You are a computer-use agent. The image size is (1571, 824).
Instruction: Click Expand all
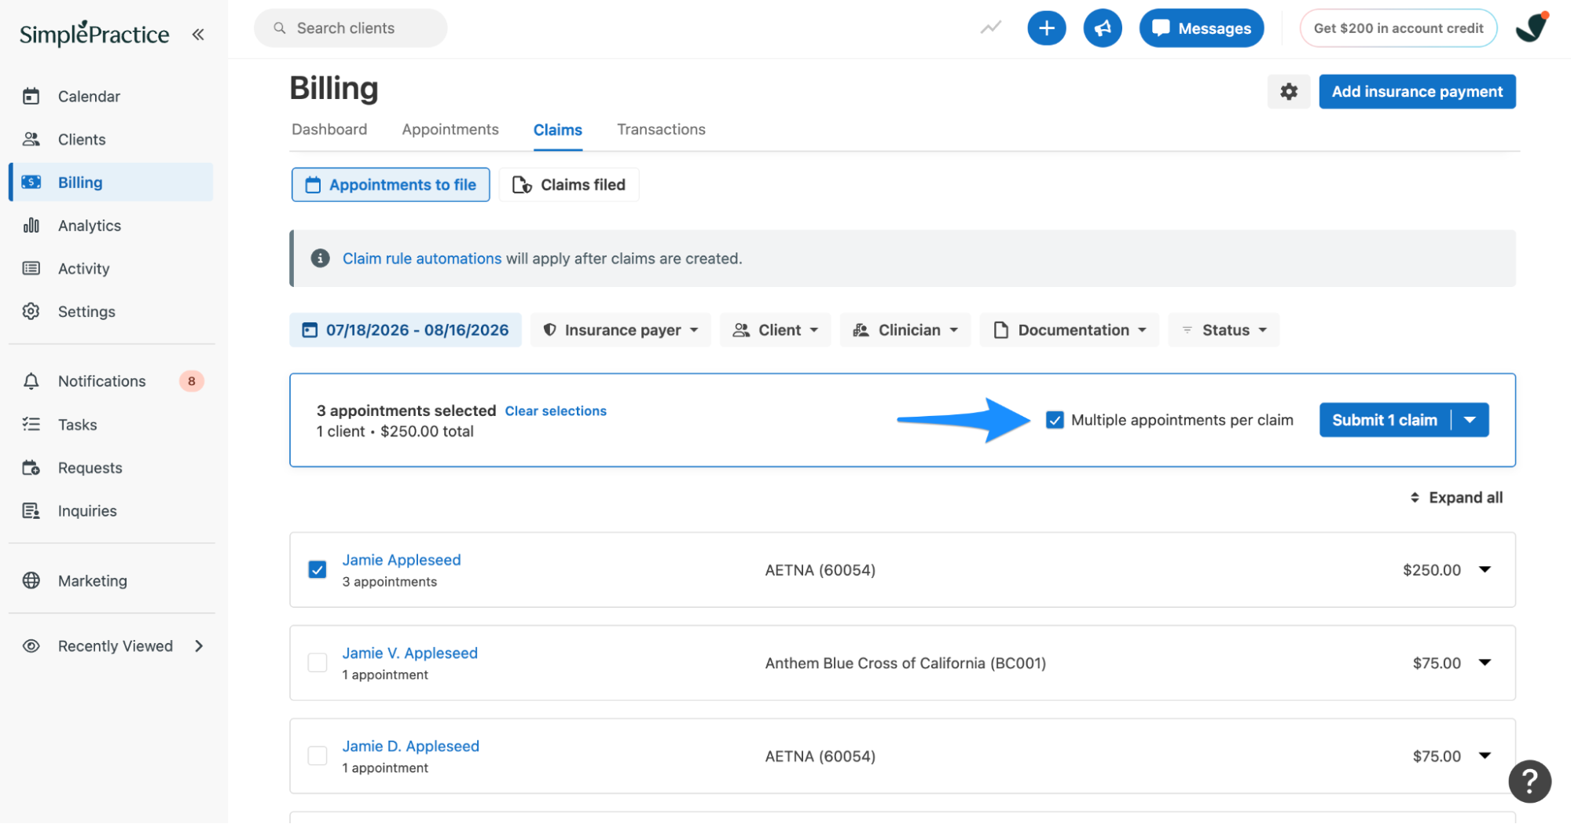(x=1456, y=498)
